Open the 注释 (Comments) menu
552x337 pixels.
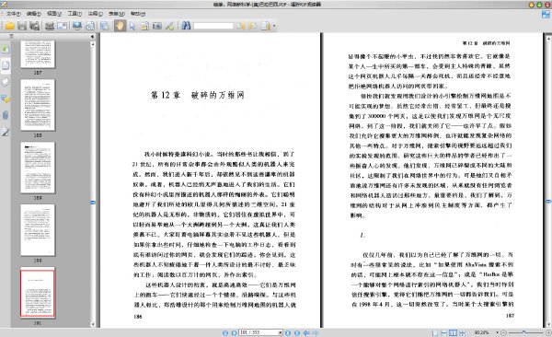pos(95,14)
